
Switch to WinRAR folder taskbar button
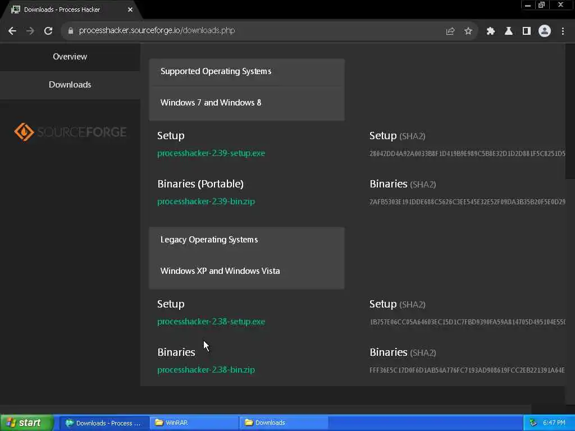click(194, 423)
